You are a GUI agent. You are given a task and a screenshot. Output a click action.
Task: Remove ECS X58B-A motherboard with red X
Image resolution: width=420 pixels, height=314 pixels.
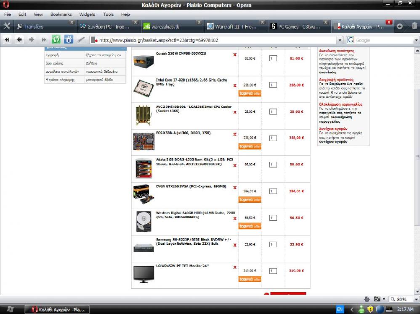click(235, 134)
